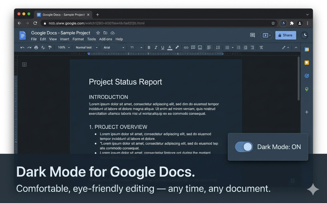Open Google Docs home icon
Screen dimensions: 327x204
22,35
